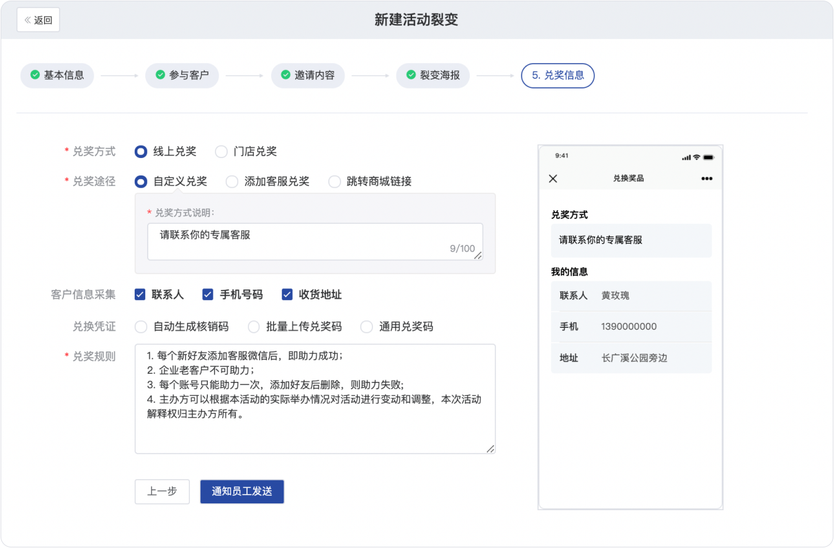Grab resize handle of 兑奖规则 textarea
Viewport: 834px width, 548px height.
pyautogui.click(x=490, y=449)
